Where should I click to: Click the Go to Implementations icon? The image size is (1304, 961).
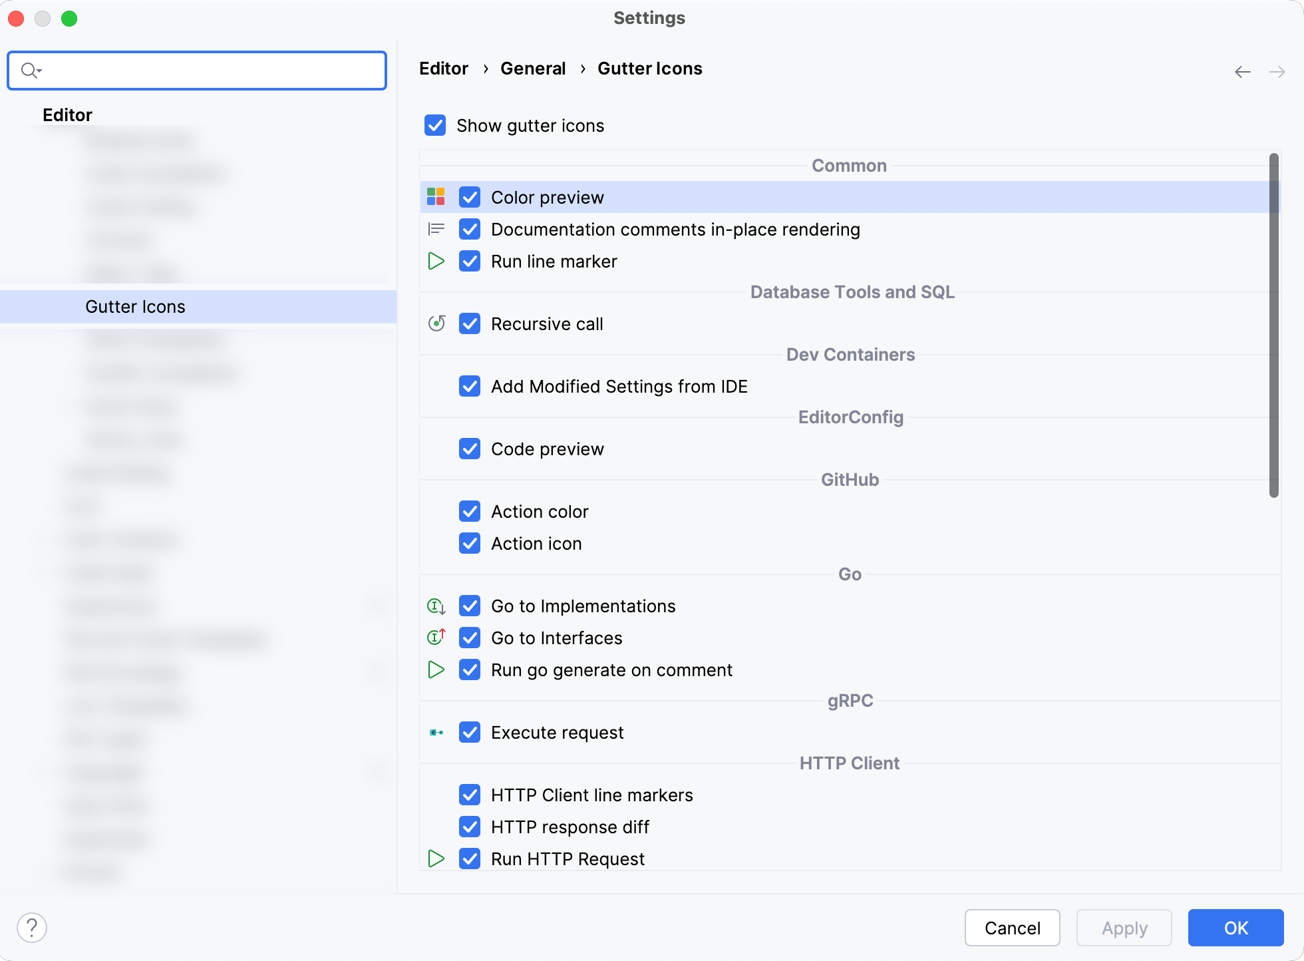click(437, 606)
